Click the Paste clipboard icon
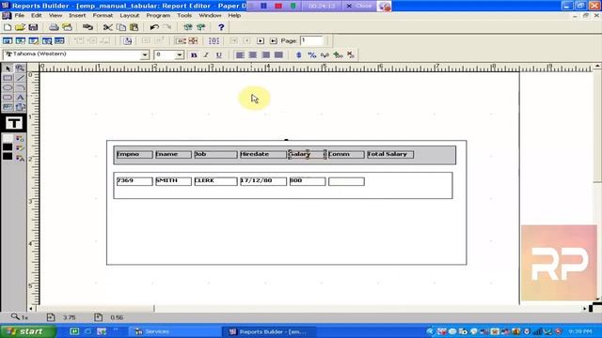This screenshot has height=338, width=602. tap(134, 27)
